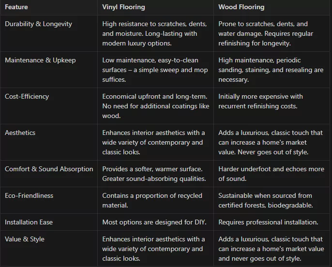Viewport: 332px width, 267px height.
Task: Select the Comfort & Sound Absorption label
Action: tap(49, 169)
